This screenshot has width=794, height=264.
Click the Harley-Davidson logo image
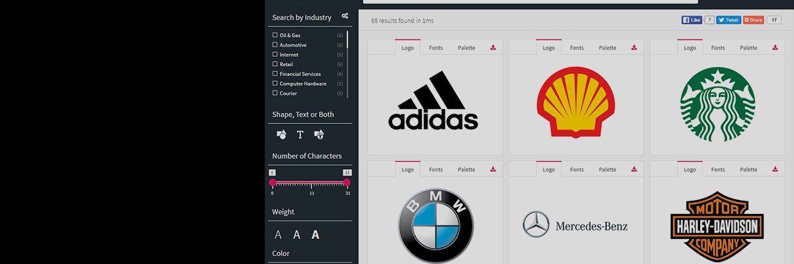[x=717, y=227]
